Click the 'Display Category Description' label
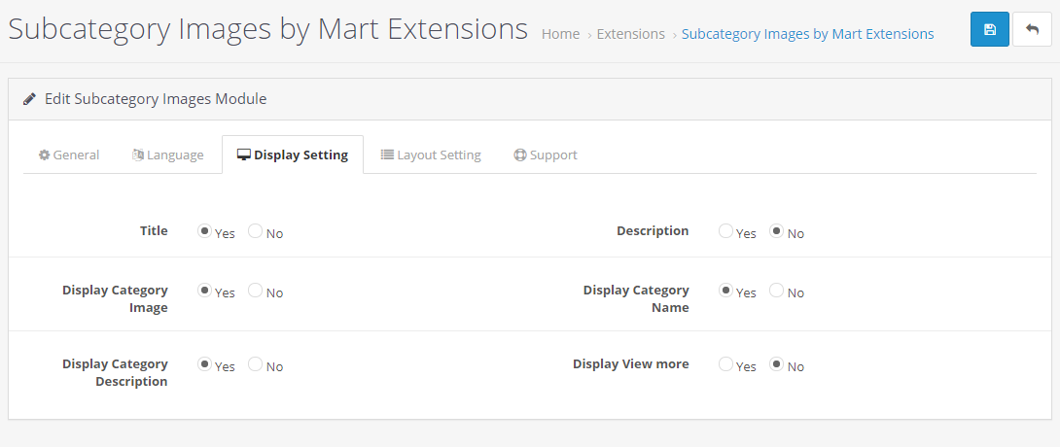The height and width of the screenshot is (447, 1060). pyautogui.click(x=115, y=372)
